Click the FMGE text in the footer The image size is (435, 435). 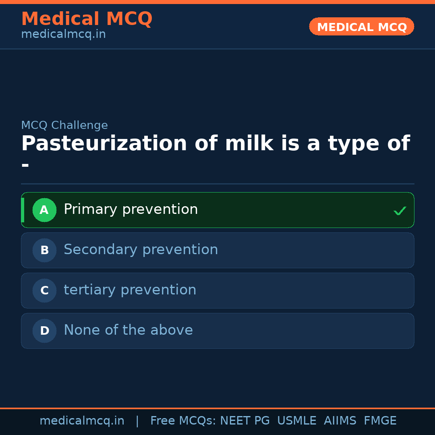380,420
